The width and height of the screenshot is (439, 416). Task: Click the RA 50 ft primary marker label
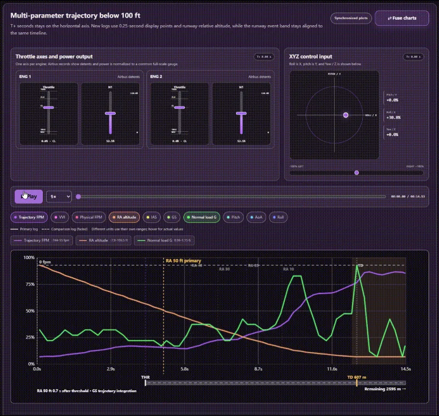click(x=183, y=261)
